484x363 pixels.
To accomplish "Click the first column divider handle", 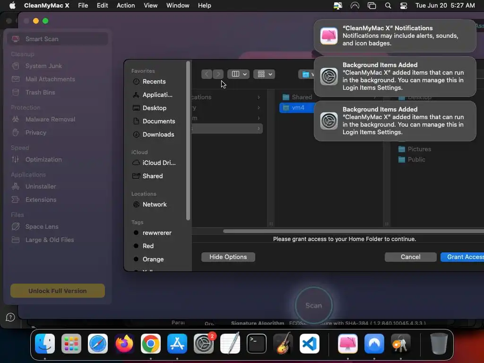I will coord(271,224).
